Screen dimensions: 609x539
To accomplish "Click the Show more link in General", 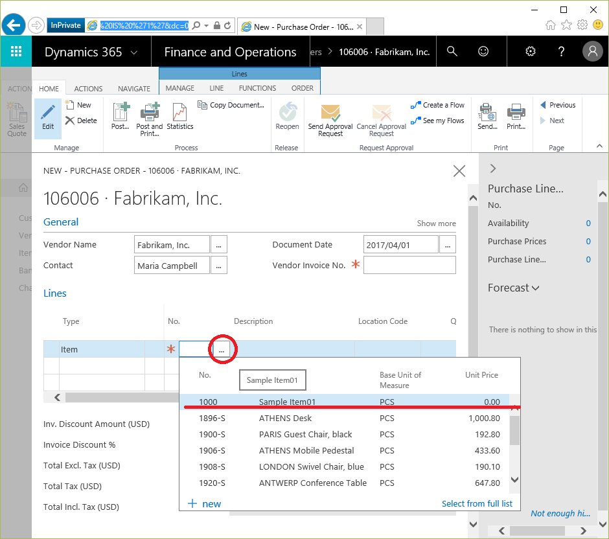I will (x=436, y=224).
